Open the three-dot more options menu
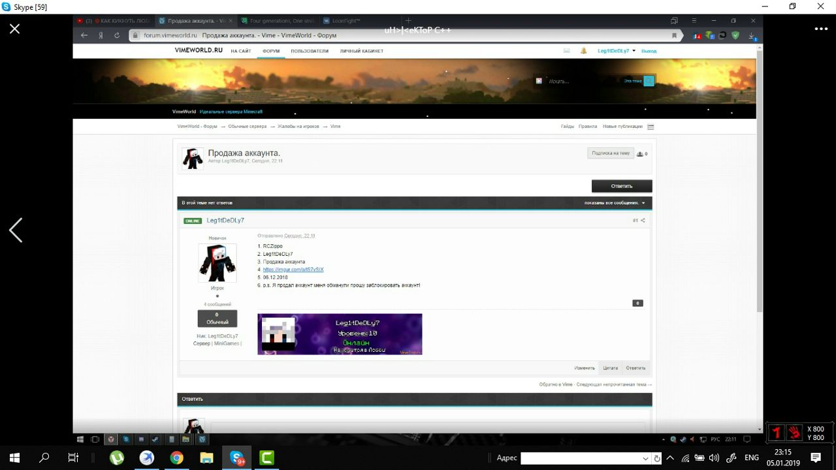This screenshot has width=836, height=470. tap(820, 29)
